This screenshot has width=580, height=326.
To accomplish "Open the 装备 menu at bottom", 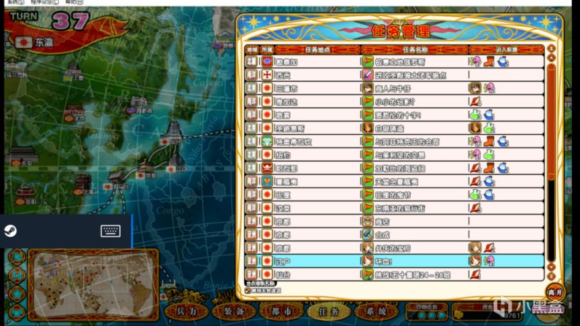I will [234, 312].
